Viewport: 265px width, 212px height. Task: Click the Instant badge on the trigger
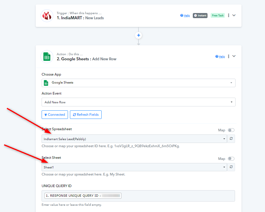pos(200,15)
